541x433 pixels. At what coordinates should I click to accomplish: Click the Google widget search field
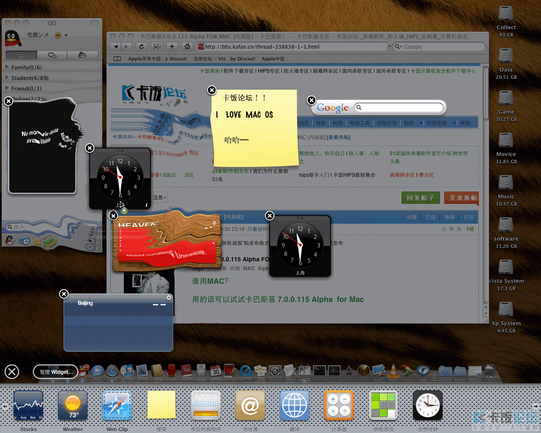pos(399,107)
